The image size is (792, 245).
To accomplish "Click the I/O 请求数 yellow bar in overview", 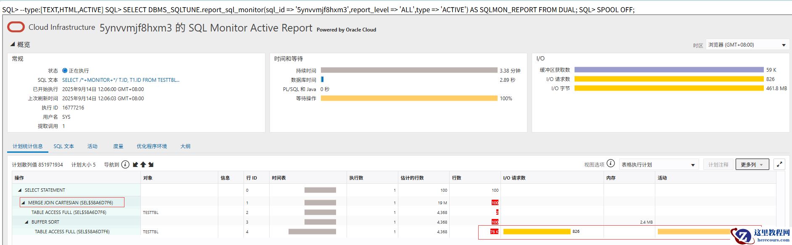I will coord(669,79).
